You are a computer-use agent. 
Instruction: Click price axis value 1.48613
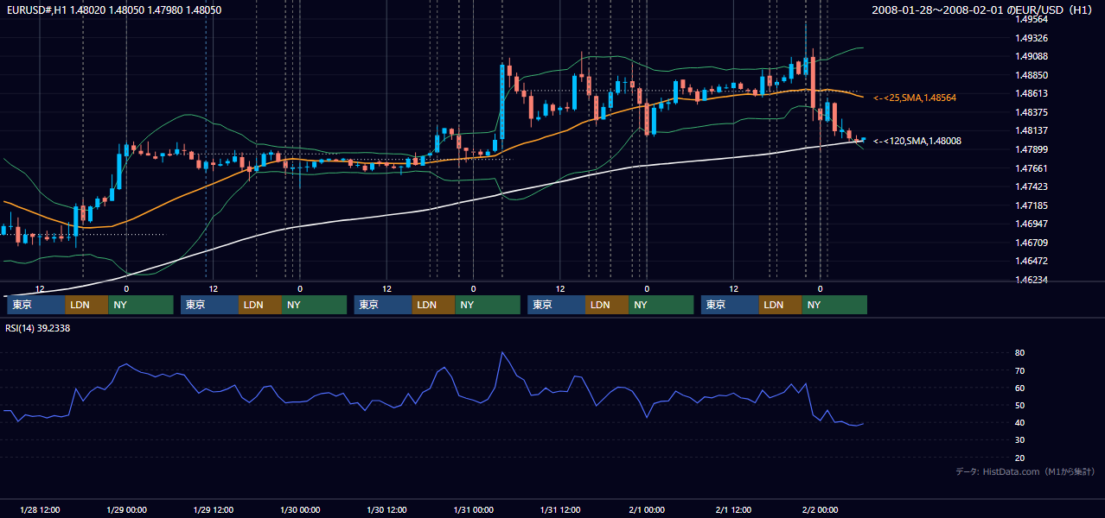pos(1032,93)
